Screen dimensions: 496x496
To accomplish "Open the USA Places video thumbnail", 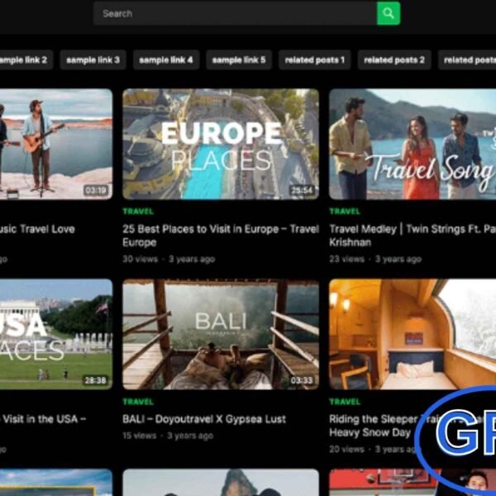I will pyautogui.click(x=56, y=334).
